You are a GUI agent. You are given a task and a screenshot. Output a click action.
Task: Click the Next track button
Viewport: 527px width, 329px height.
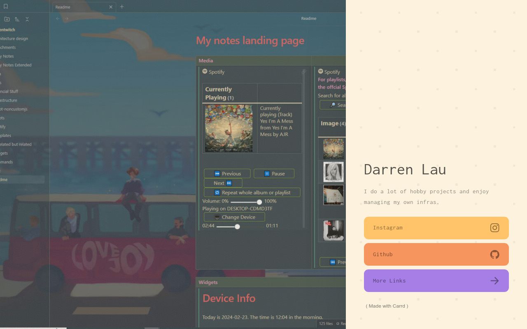[223, 183]
